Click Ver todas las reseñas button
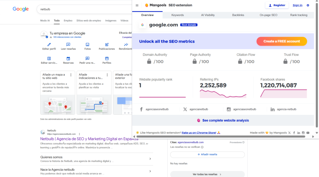 207,174
